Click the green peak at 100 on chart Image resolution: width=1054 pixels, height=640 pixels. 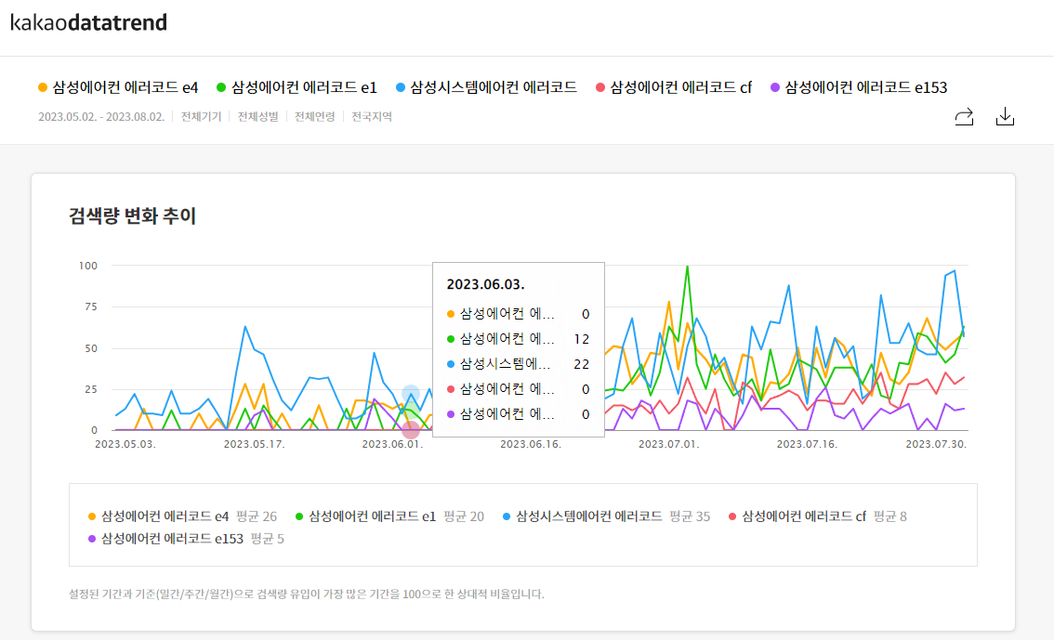687,267
